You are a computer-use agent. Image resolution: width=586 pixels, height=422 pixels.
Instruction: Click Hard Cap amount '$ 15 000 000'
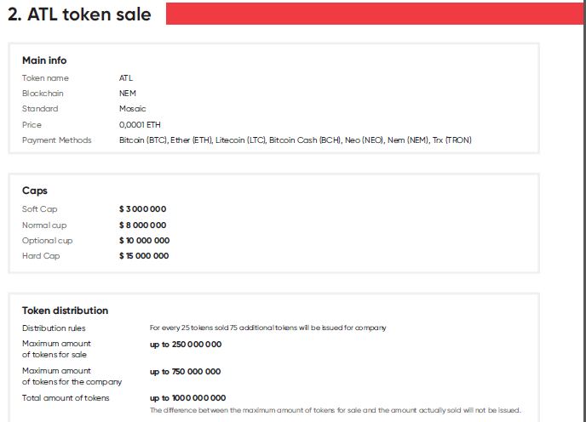click(x=144, y=256)
